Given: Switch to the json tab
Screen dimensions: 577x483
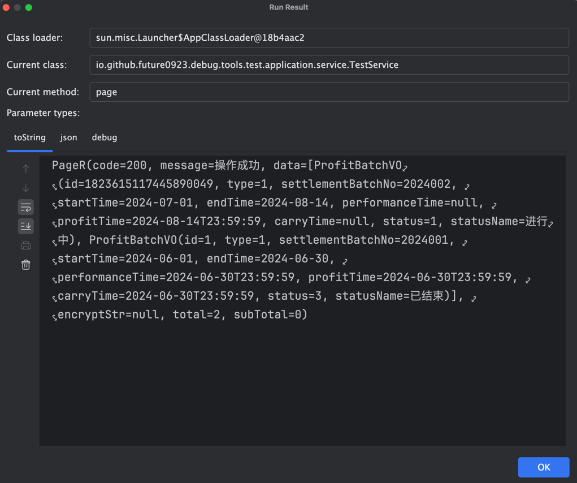Looking at the screenshot, I should (x=69, y=137).
